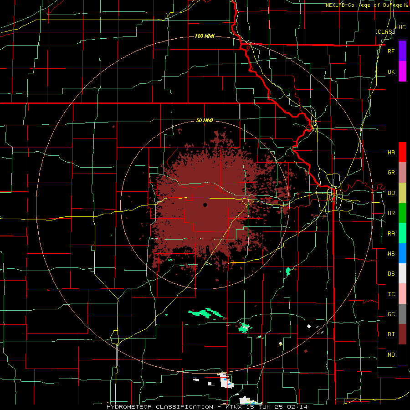Click the UK legend label
The height and width of the screenshot is (410, 410).
[x=391, y=72]
